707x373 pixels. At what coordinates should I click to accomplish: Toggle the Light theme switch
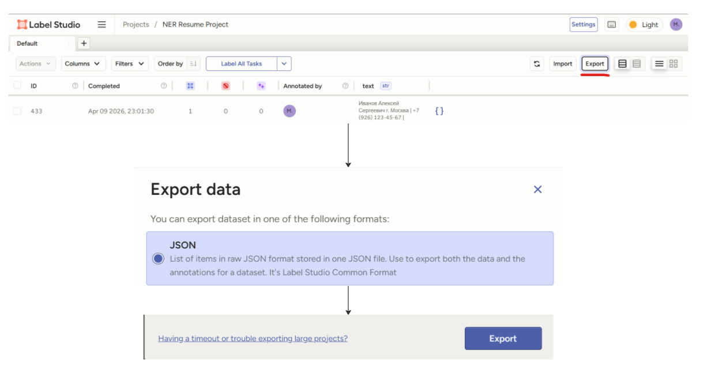point(644,25)
